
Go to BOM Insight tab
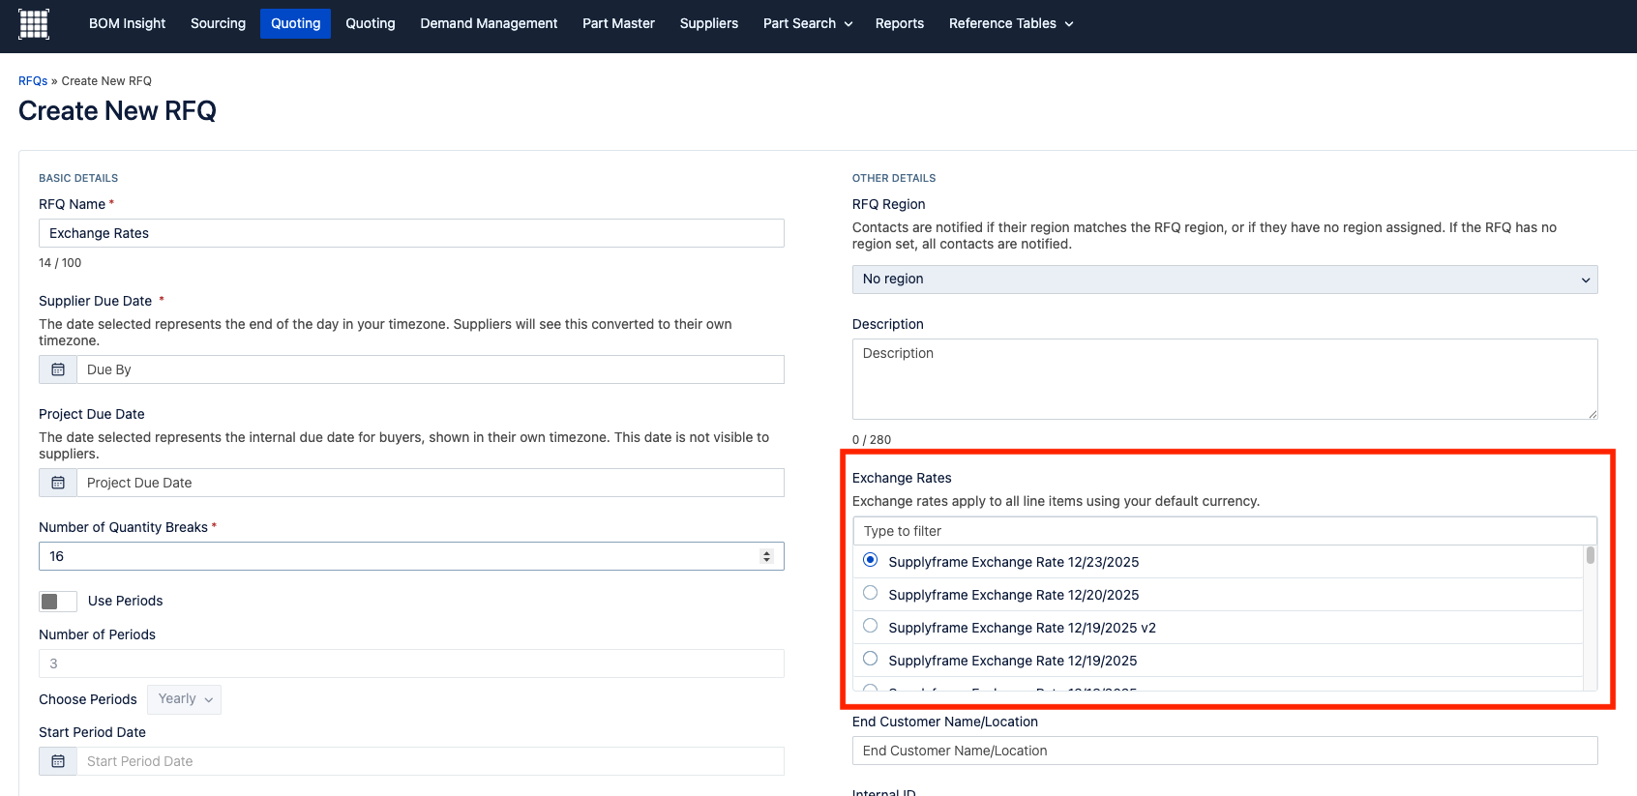127,23
